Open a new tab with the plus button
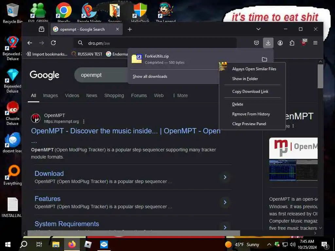The height and width of the screenshot is (251, 335). click(x=130, y=29)
